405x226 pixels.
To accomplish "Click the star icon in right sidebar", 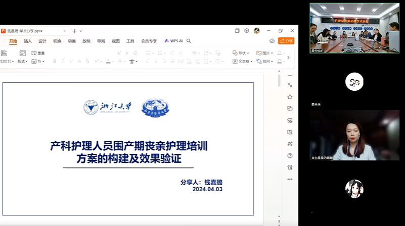I will [x=290, y=97].
